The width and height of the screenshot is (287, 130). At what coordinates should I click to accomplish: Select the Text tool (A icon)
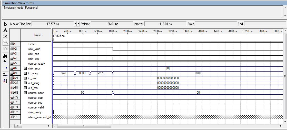[5, 30]
